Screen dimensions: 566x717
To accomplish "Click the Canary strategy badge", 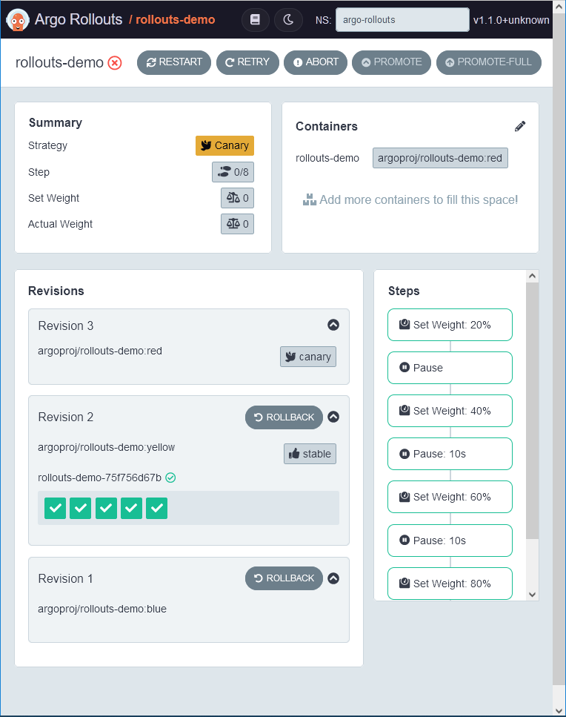I will point(224,145).
